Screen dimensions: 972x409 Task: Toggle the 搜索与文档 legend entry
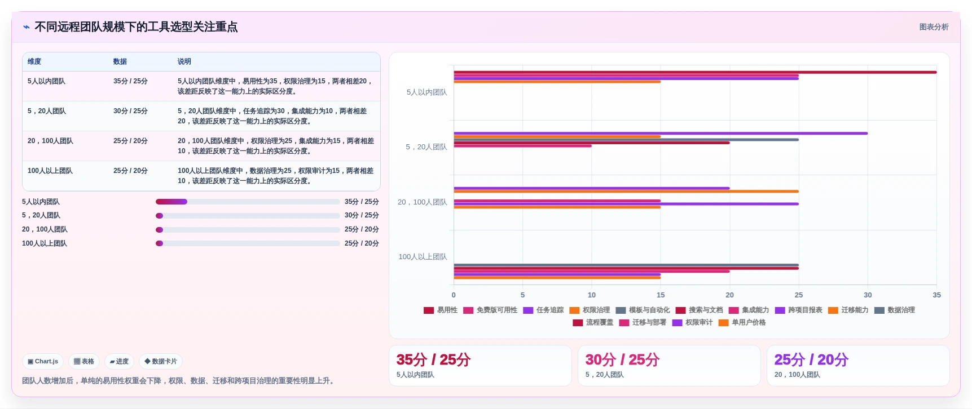[699, 310]
